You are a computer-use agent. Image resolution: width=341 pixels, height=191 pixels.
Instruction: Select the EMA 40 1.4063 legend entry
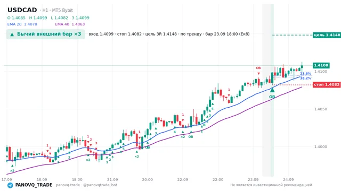(70, 24)
